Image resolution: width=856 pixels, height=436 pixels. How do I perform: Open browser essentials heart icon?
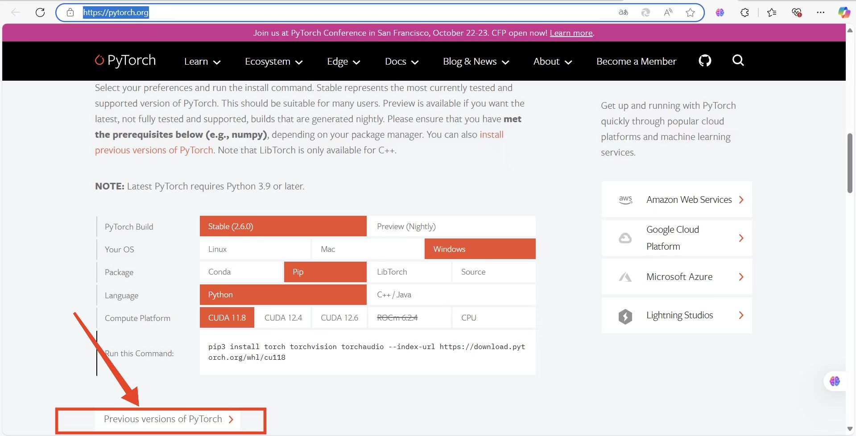click(x=797, y=12)
